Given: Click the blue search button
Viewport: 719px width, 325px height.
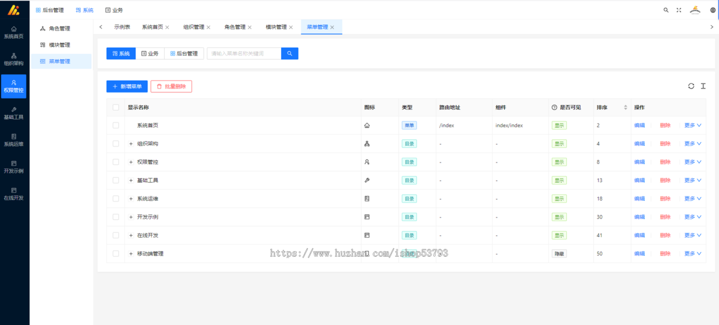Looking at the screenshot, I should click(x=289, y=53).
